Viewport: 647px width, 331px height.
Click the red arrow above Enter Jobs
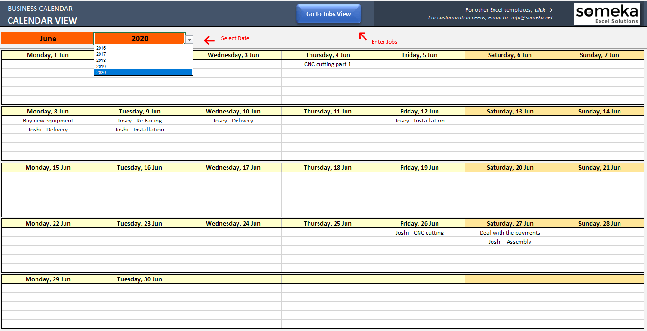(363, 36)
